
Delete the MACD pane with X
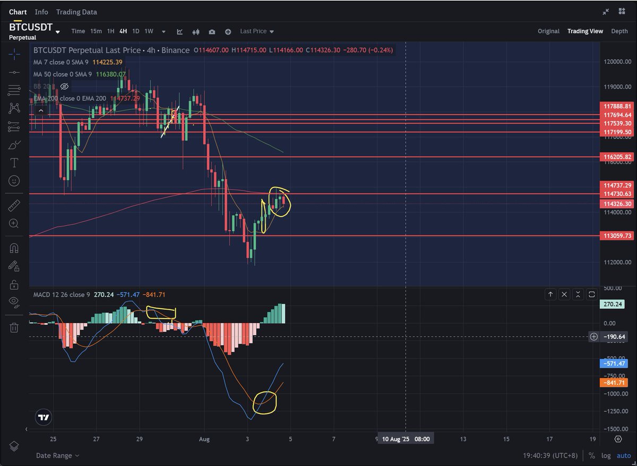coord(564,294)
